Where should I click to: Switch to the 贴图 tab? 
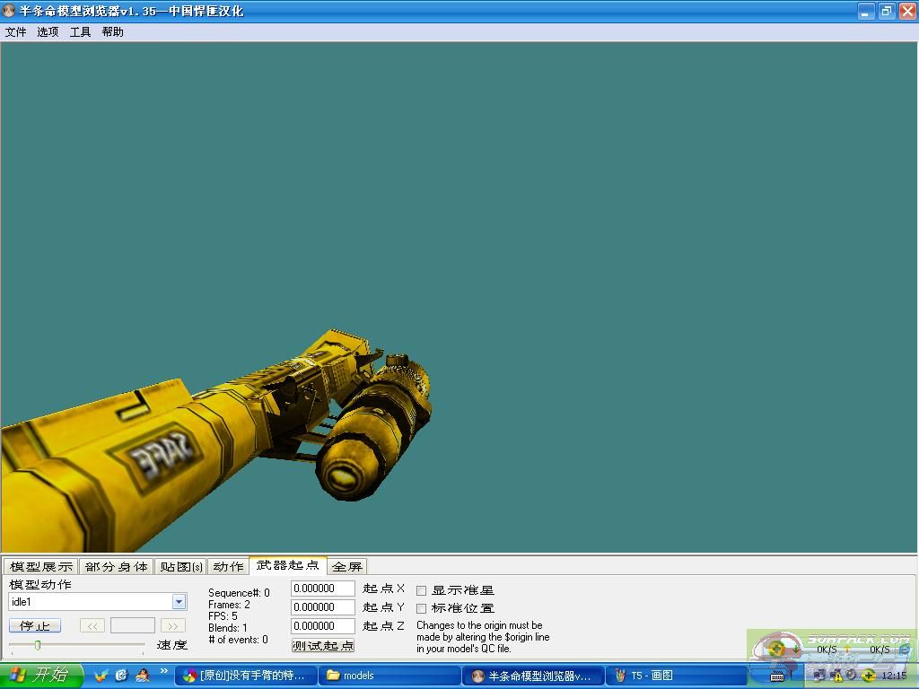180,566
